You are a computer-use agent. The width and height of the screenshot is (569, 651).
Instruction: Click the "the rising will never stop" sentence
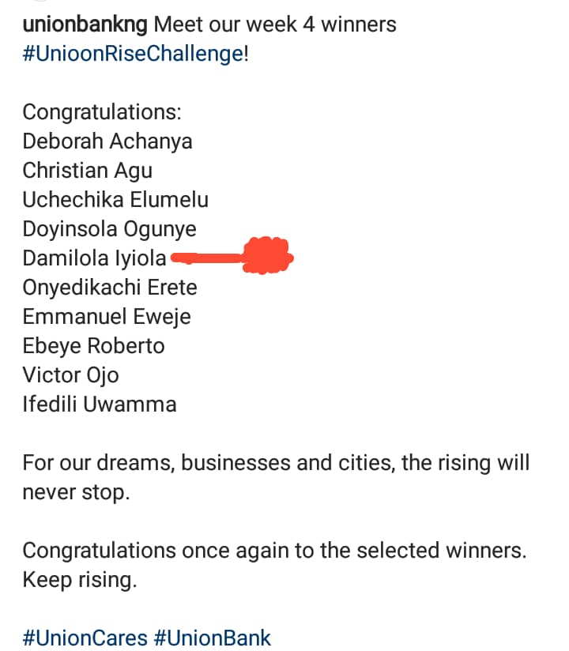[276, 477]
